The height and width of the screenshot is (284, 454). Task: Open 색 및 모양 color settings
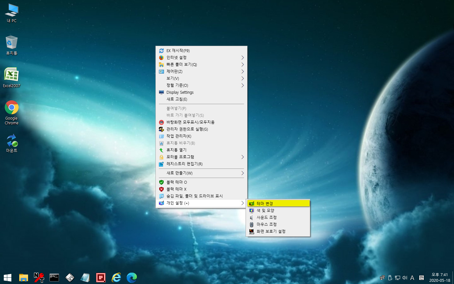click(278, 210)
